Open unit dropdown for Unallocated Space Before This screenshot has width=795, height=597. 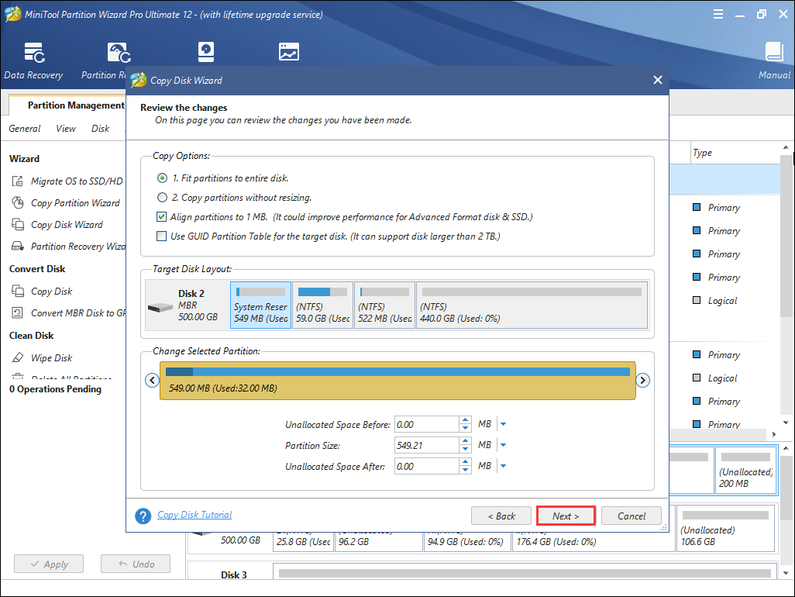point(504,424)
